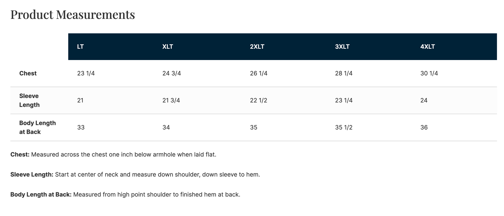Click the Chest row label
This screenshot has width=504, height=216.
[28, 73]
